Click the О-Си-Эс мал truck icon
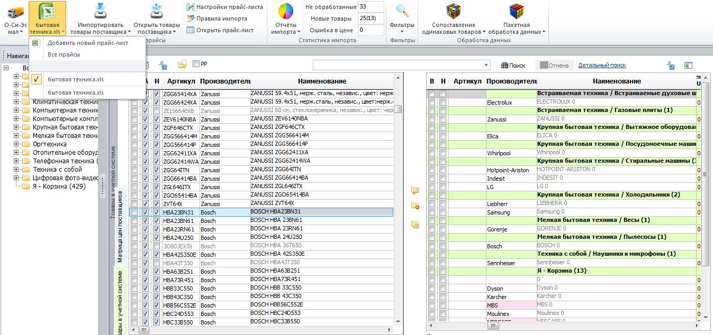This screenshot has height=335, width=713. (16, 12)
